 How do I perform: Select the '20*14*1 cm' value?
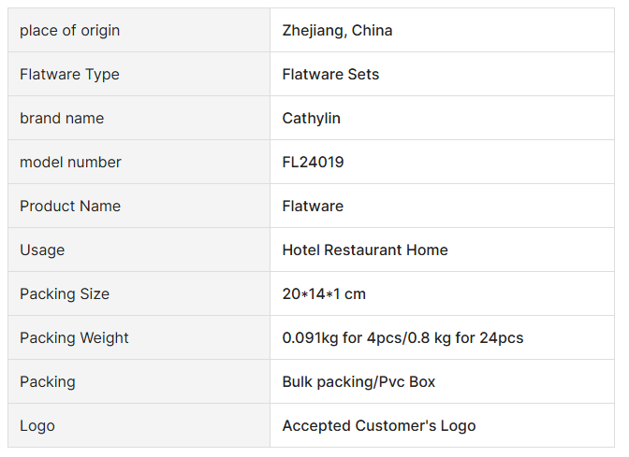pyautogui.click(x=324, y=294)
